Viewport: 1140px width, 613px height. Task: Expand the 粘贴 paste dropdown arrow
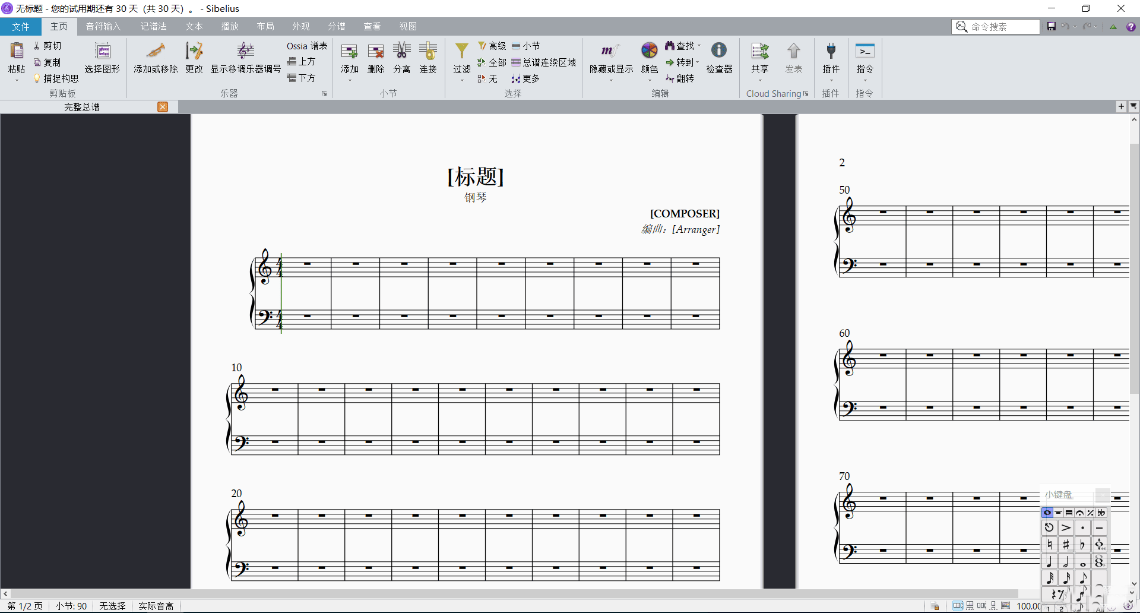pyautogui.click(x=17, y=80)
